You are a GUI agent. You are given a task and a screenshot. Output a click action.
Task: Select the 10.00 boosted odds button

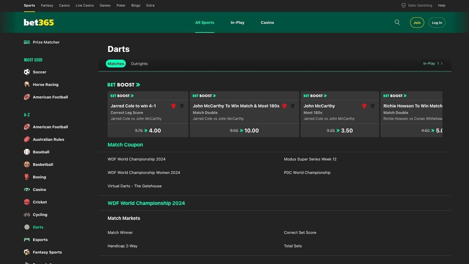(x=245, y=130)
